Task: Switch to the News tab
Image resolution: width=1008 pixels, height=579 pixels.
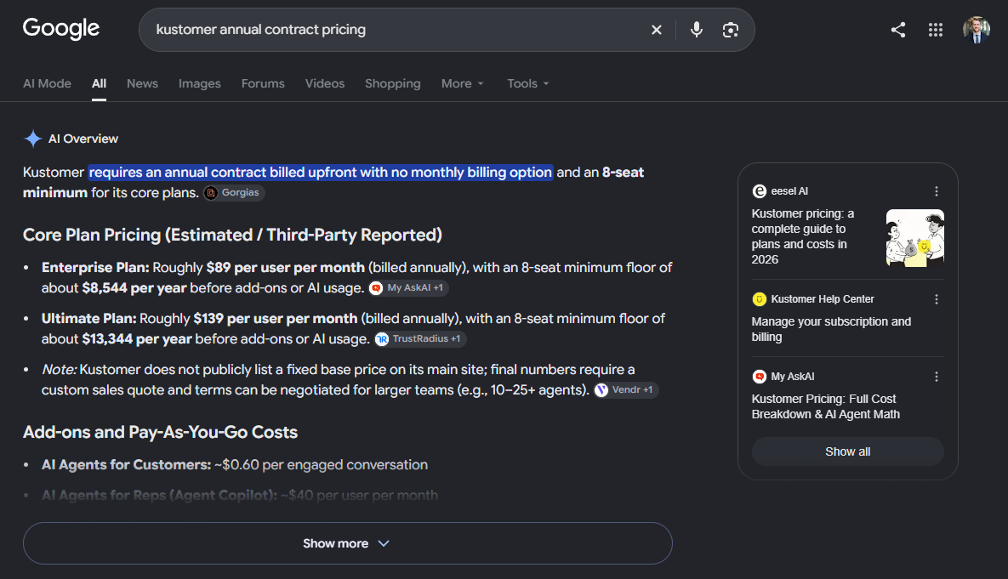Action: coord(142,83)
